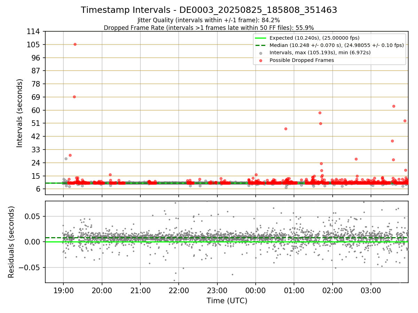Click the 02:00 time tick label
This screenshot has width=418, height=313.
tap(332, 290)
